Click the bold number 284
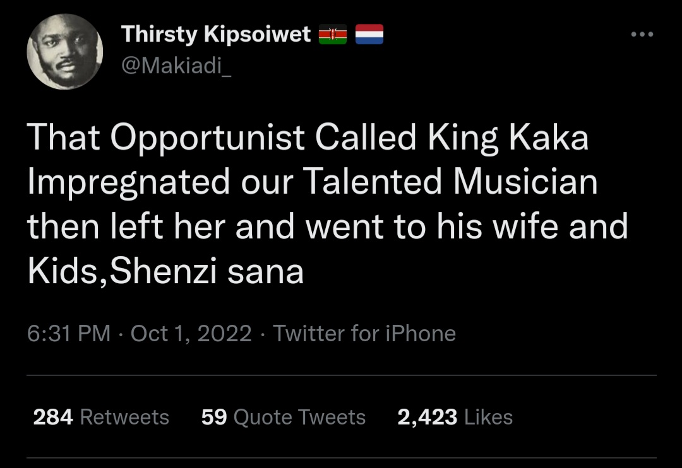Viewport: 682px width, 468px height. pyautogui.click(x=53, y=417)
